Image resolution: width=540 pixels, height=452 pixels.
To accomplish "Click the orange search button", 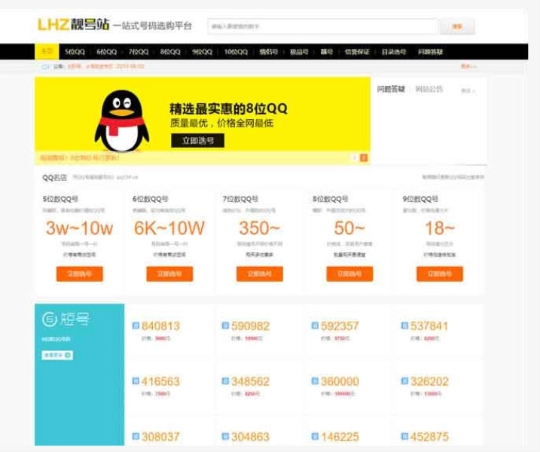I will tap(457, 26).
